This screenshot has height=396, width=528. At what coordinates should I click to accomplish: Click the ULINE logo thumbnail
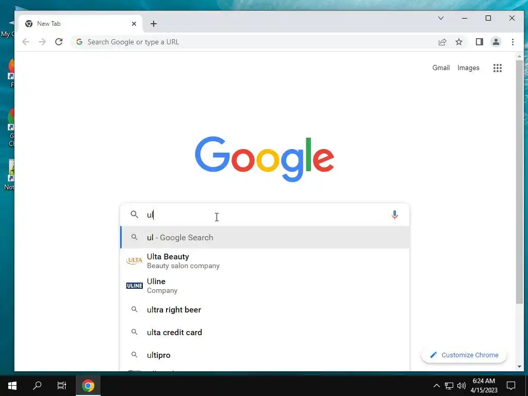[135, 286]
